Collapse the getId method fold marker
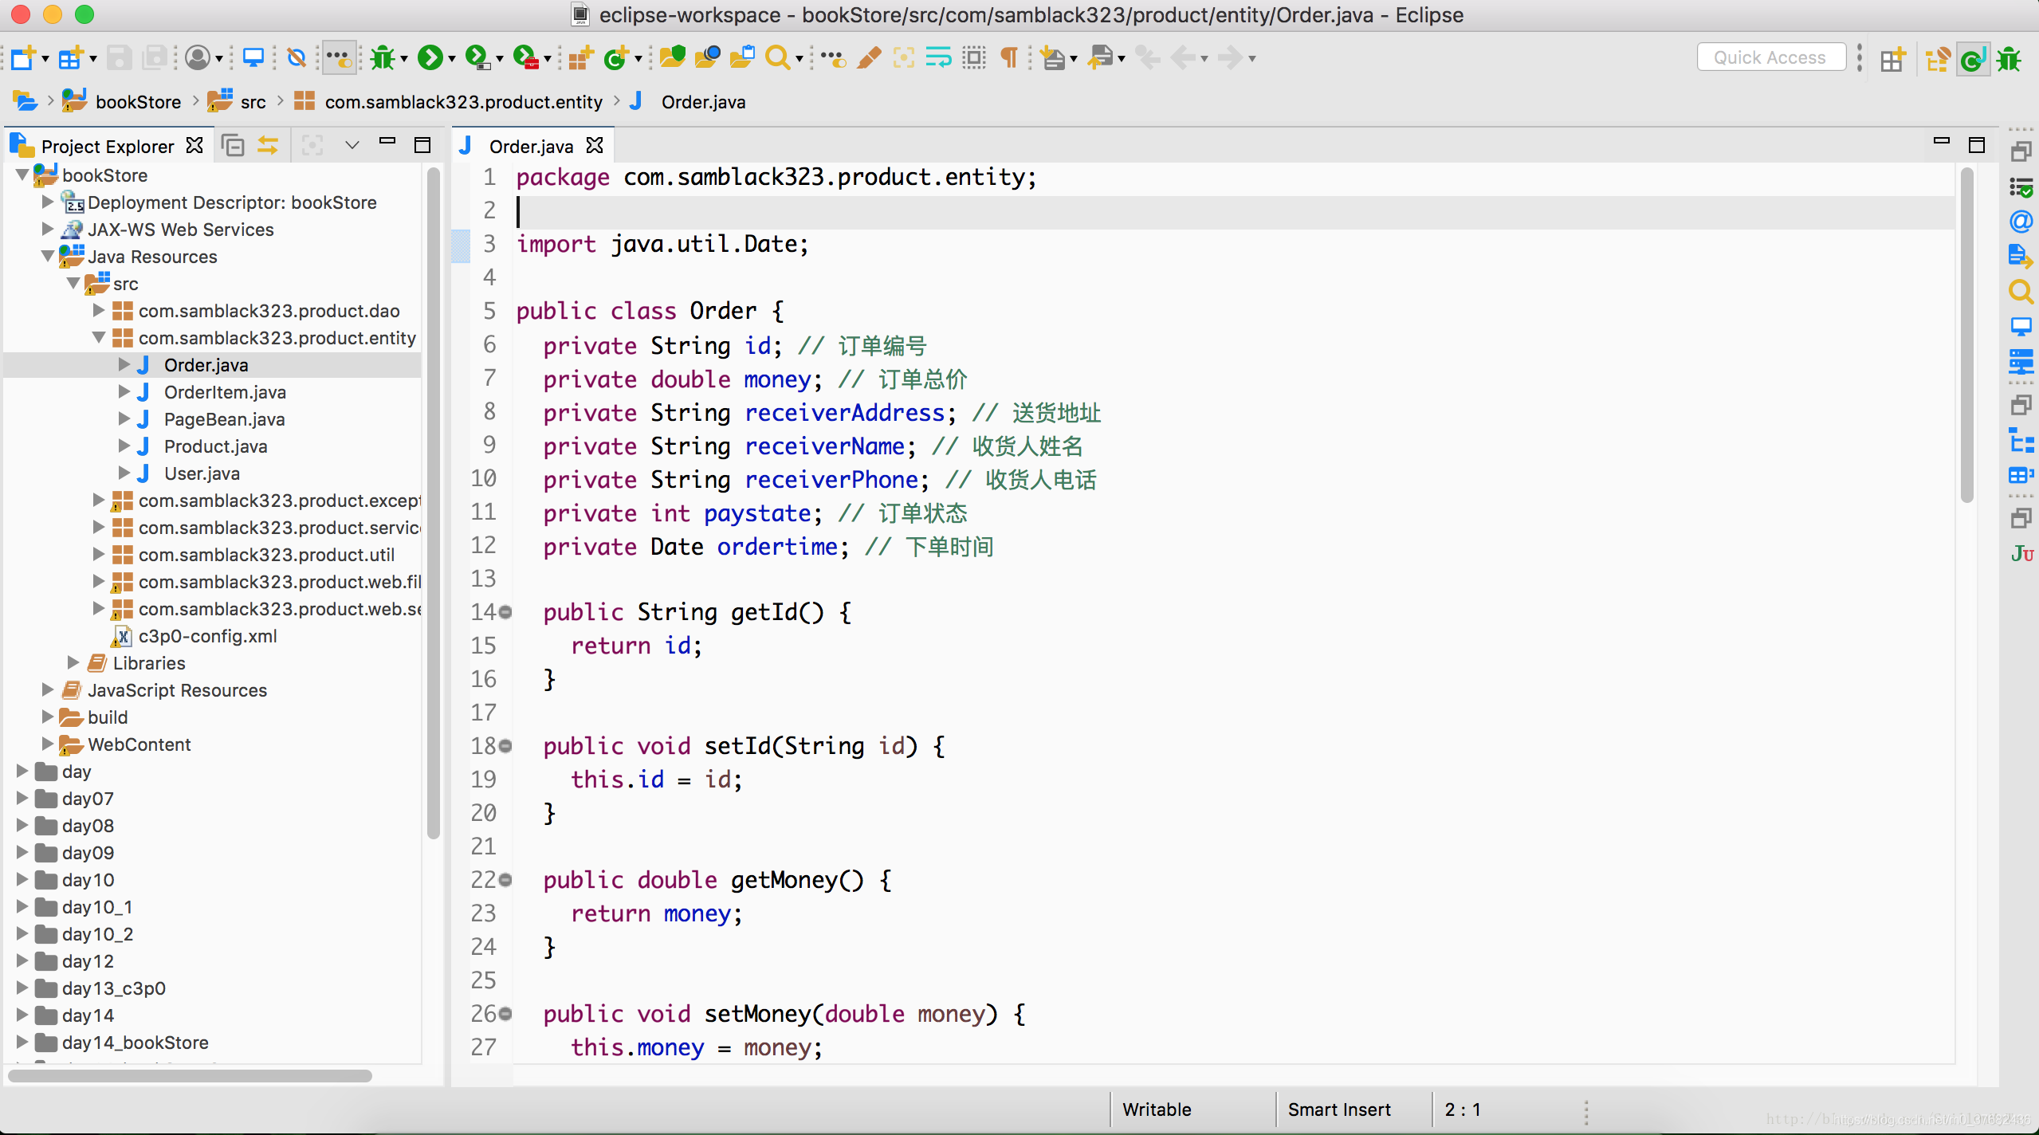 point(505,612)
